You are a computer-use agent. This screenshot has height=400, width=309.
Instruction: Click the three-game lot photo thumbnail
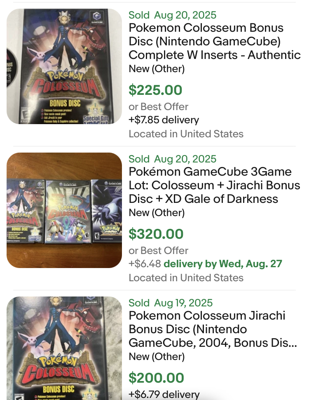[64, 210]
